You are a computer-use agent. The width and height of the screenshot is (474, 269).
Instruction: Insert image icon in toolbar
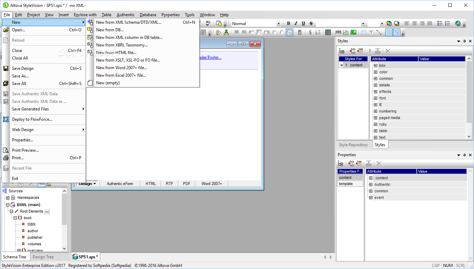pos(353,32)
